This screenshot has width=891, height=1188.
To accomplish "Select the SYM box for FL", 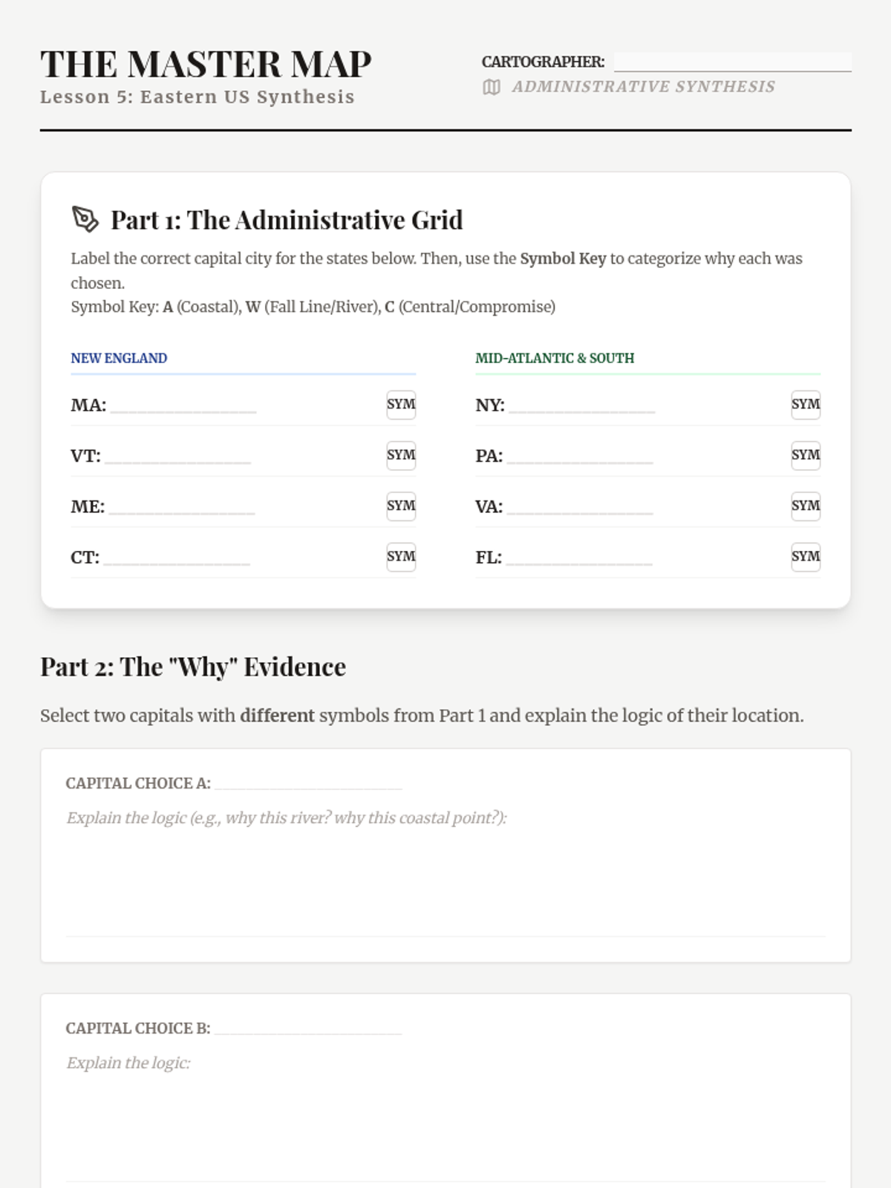I will (806, 556).
